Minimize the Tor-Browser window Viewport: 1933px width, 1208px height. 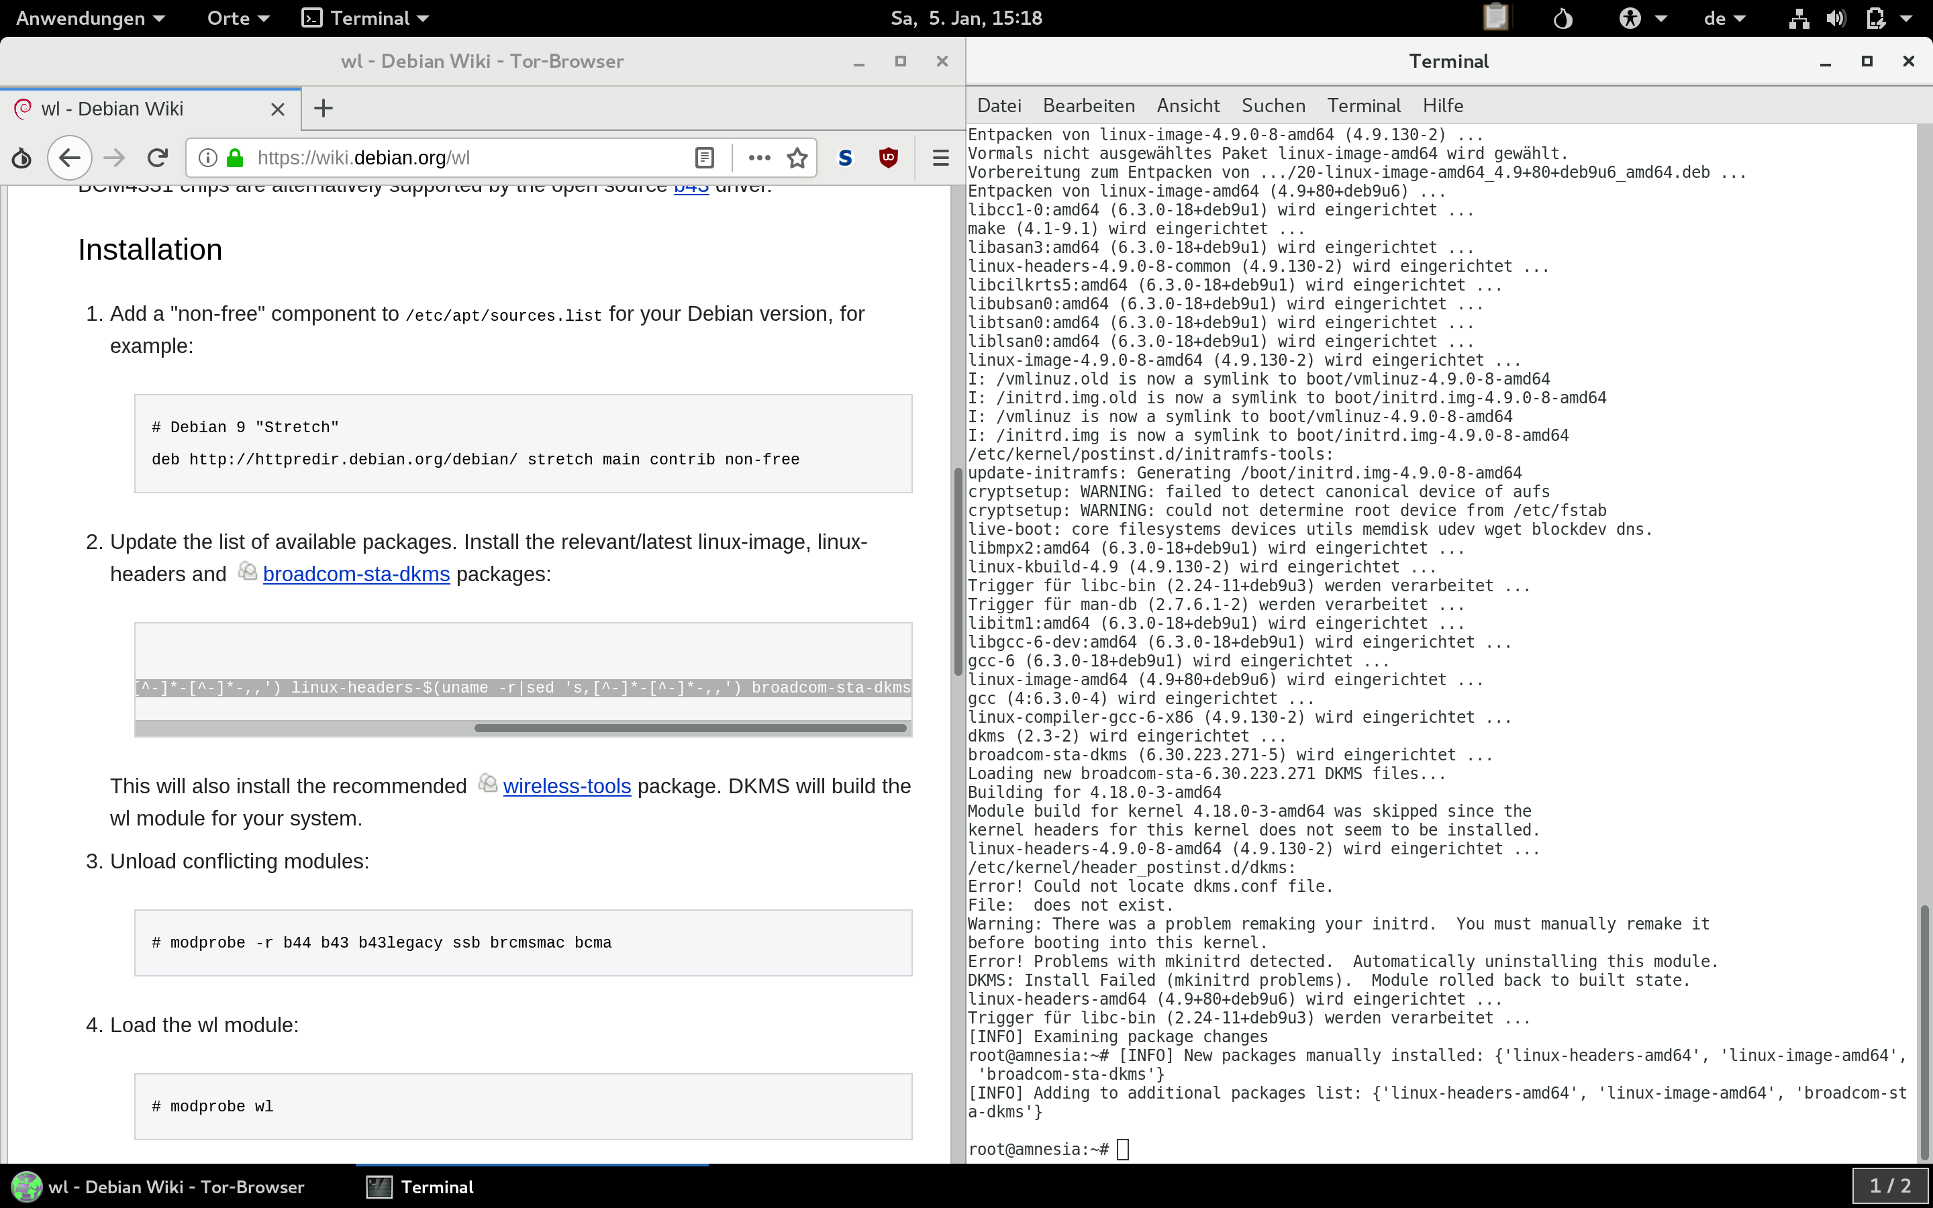858,62
